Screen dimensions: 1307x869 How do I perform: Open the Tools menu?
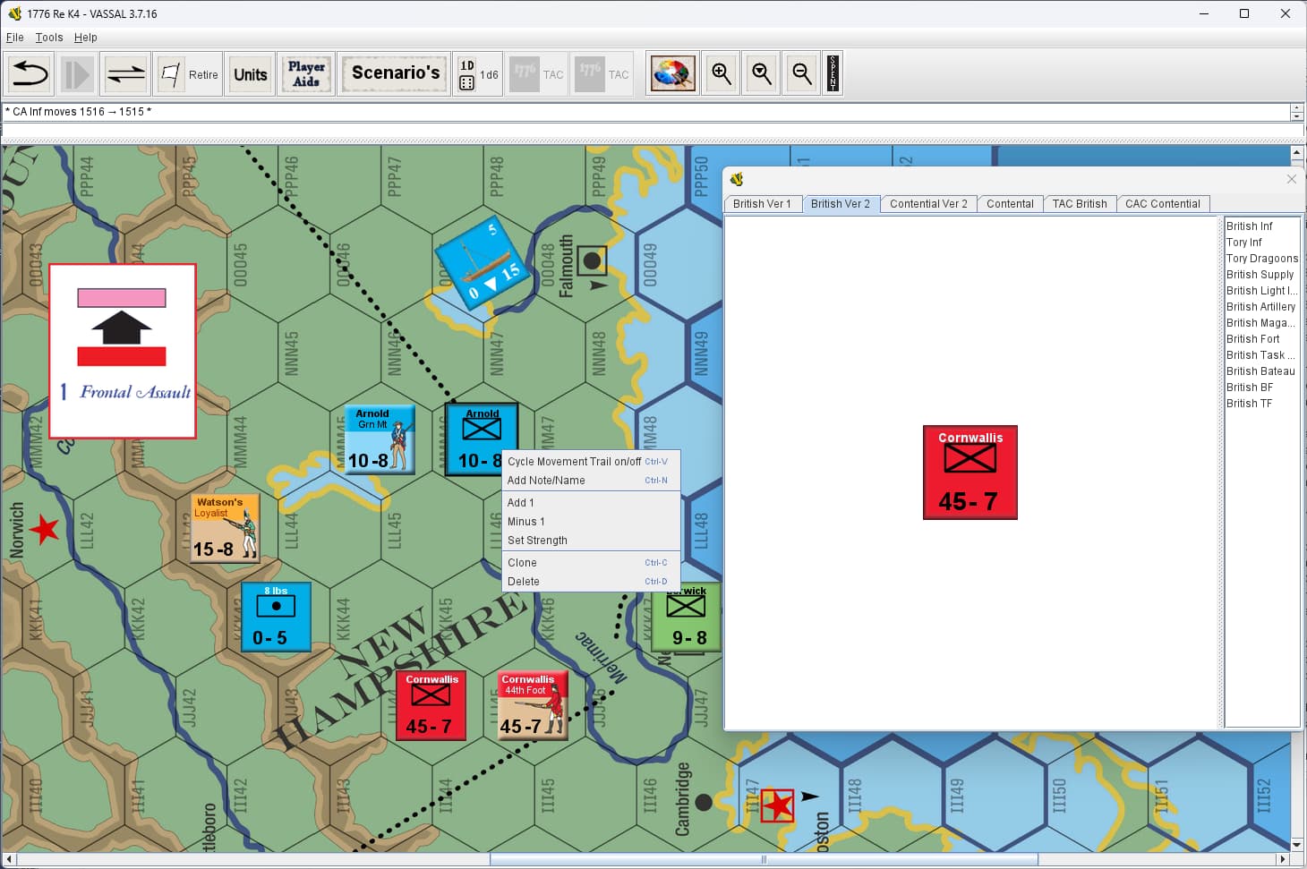click(x=49, y=38)
